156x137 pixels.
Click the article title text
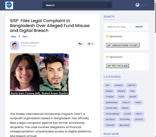50,25
